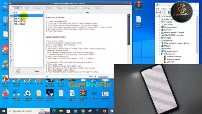
Task: Select GT-M3200 in the model list
Action: [x=28, y=16]
